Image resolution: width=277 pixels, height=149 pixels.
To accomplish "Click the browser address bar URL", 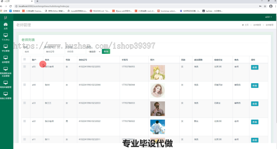I will coord(44,6).
